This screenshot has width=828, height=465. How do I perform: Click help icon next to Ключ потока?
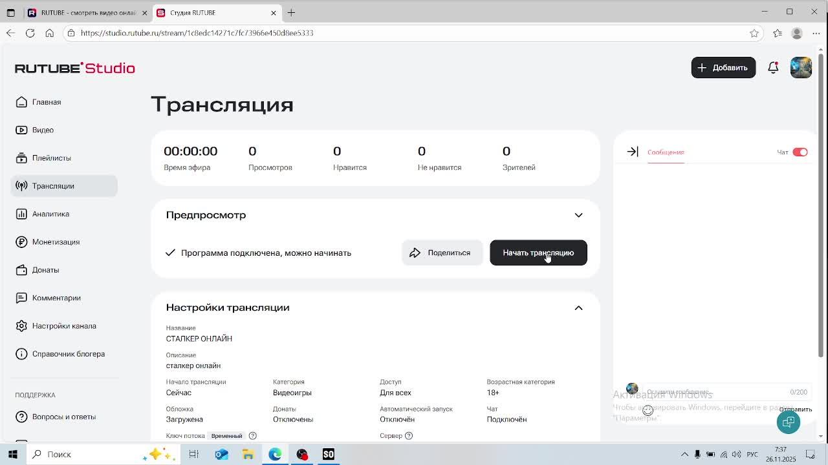[x=253, y=436]
